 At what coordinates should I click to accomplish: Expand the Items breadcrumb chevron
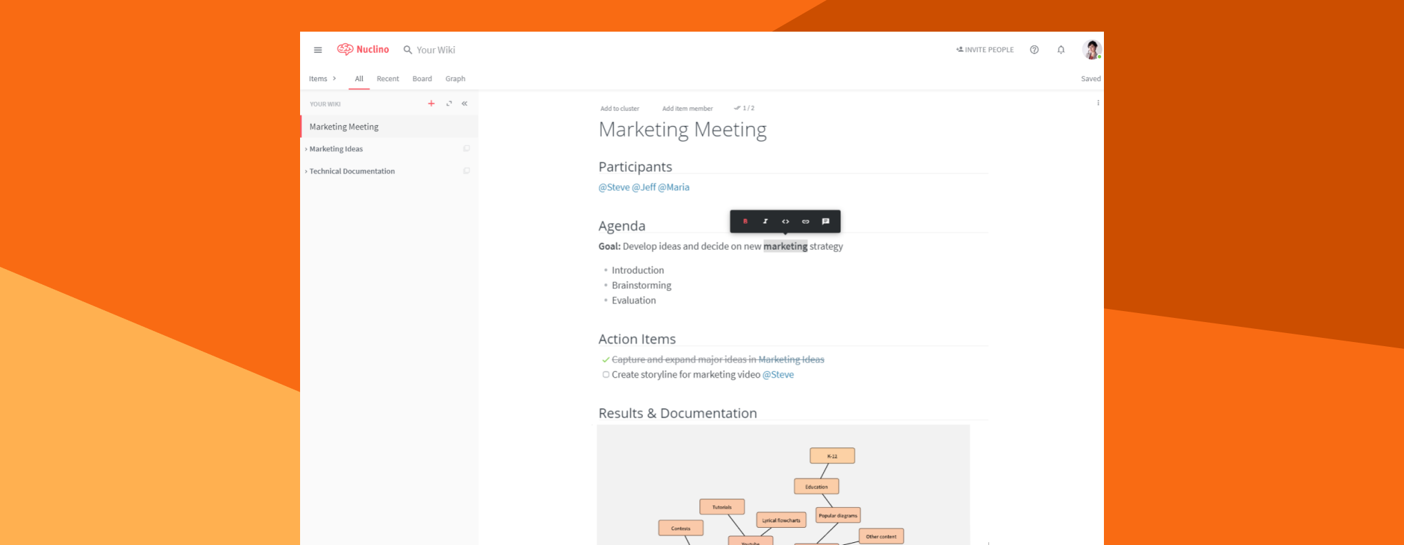point(334,78)
